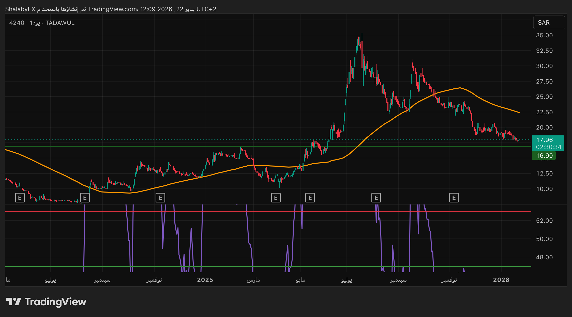
Task: Click the TradingView logo
Action: click(46, 302)
